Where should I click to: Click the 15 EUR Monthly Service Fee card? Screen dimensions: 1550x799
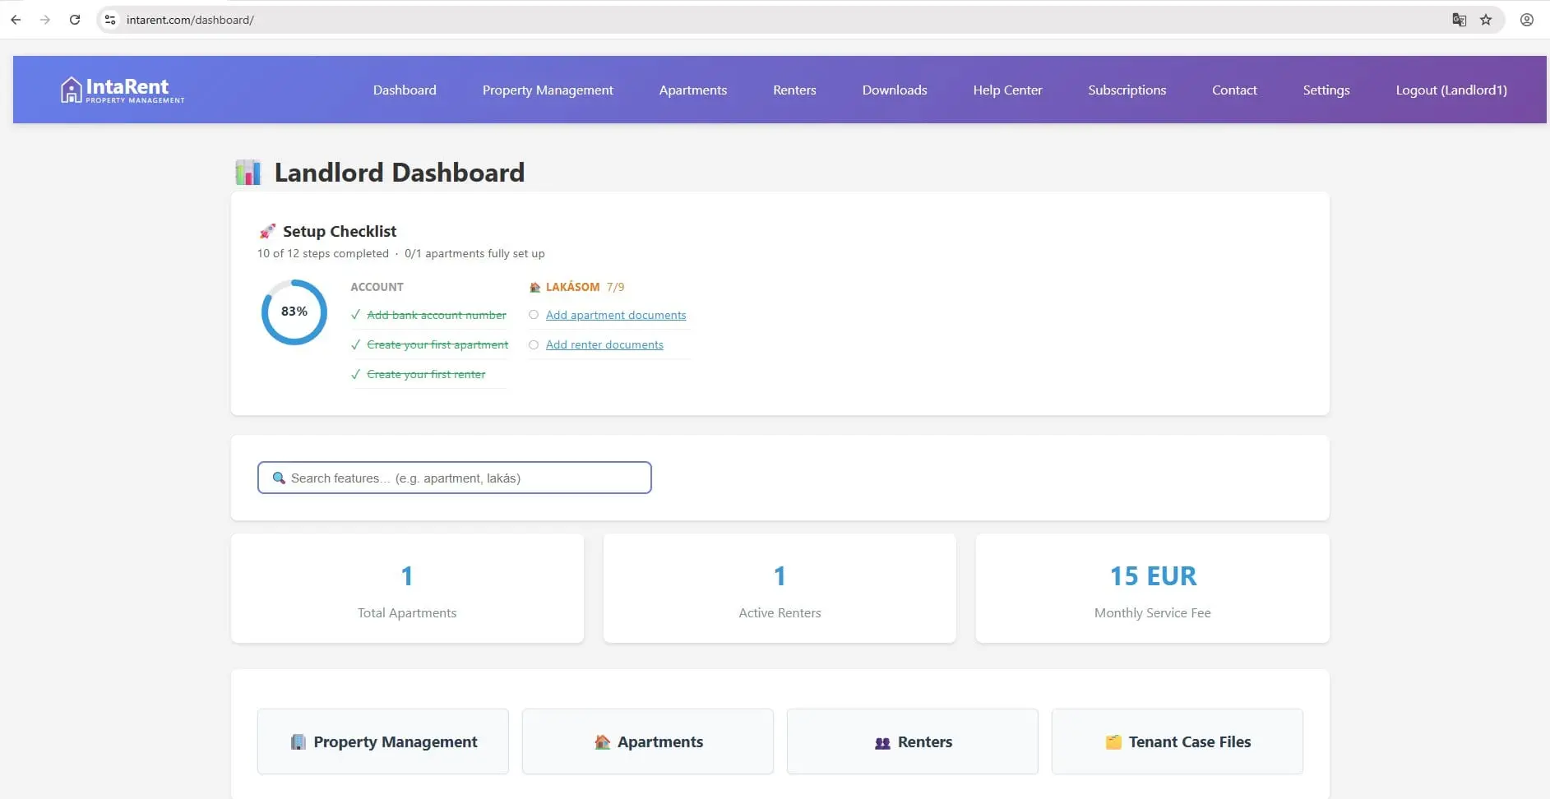[1153, 589]
